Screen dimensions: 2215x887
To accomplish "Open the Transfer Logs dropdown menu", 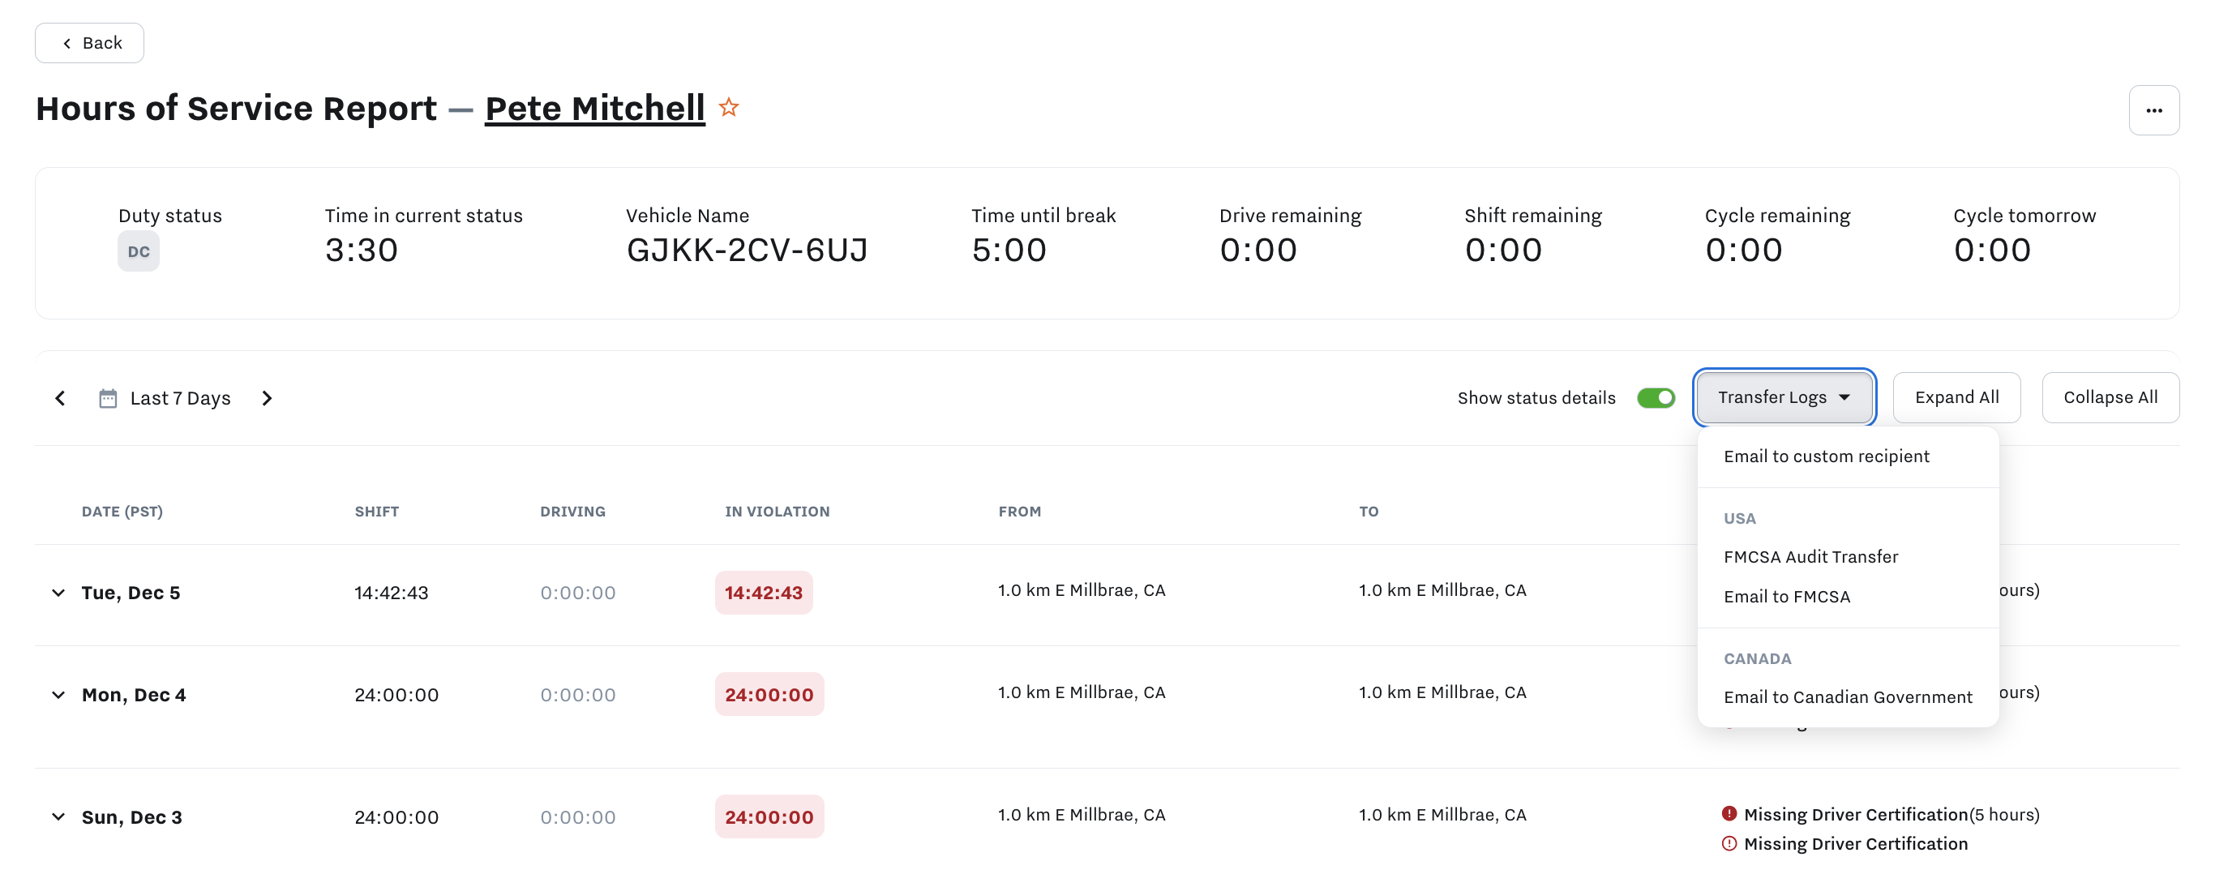I will pos(1784,397).
